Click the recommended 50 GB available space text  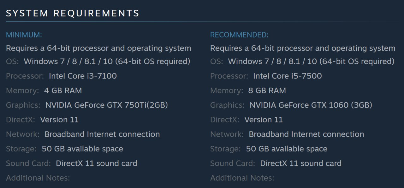pos(287,149)
